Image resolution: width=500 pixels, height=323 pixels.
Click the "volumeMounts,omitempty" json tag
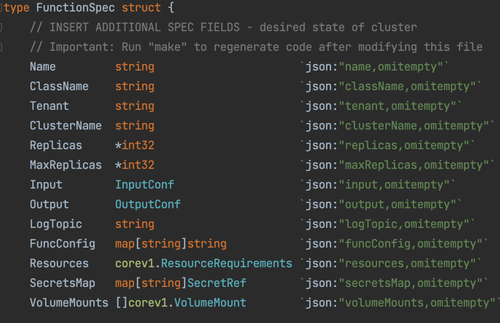click(x=417, y=303)
